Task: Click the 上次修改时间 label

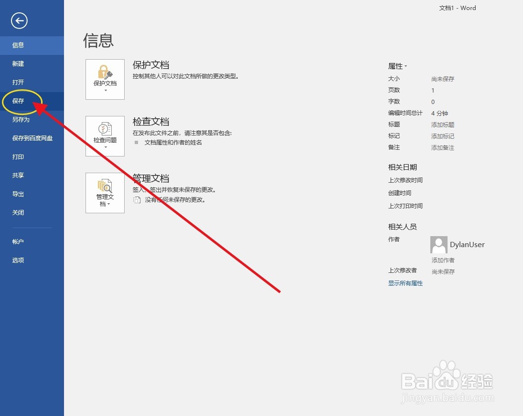Action: (405, 180)
